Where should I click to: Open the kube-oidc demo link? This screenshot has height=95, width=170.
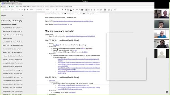pos(56,45)
